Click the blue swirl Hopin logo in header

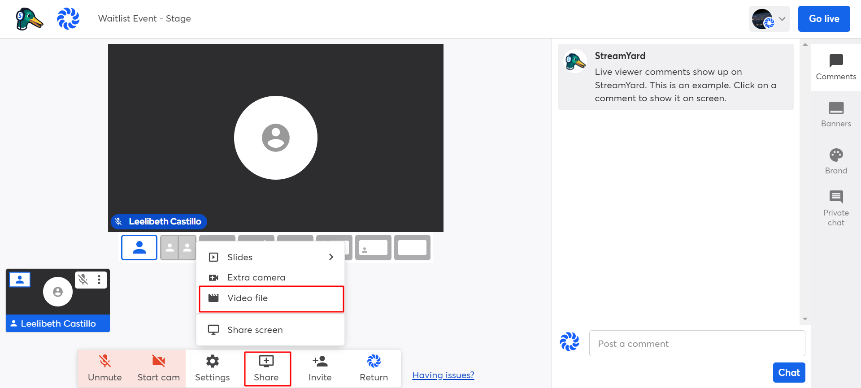(68, 19)
